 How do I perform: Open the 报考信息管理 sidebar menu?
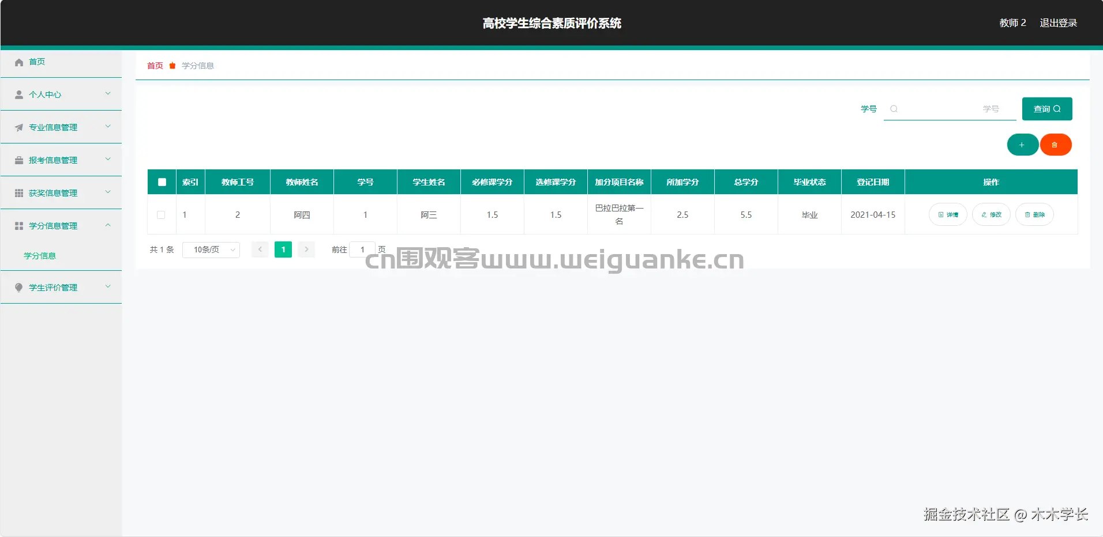pyautogui.click(x=61, y=160)
